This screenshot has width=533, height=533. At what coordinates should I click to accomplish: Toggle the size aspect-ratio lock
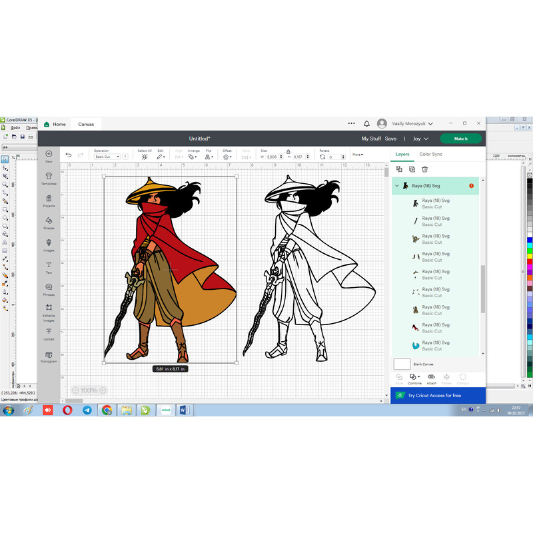pyautogui.click(x=288, y=151)
